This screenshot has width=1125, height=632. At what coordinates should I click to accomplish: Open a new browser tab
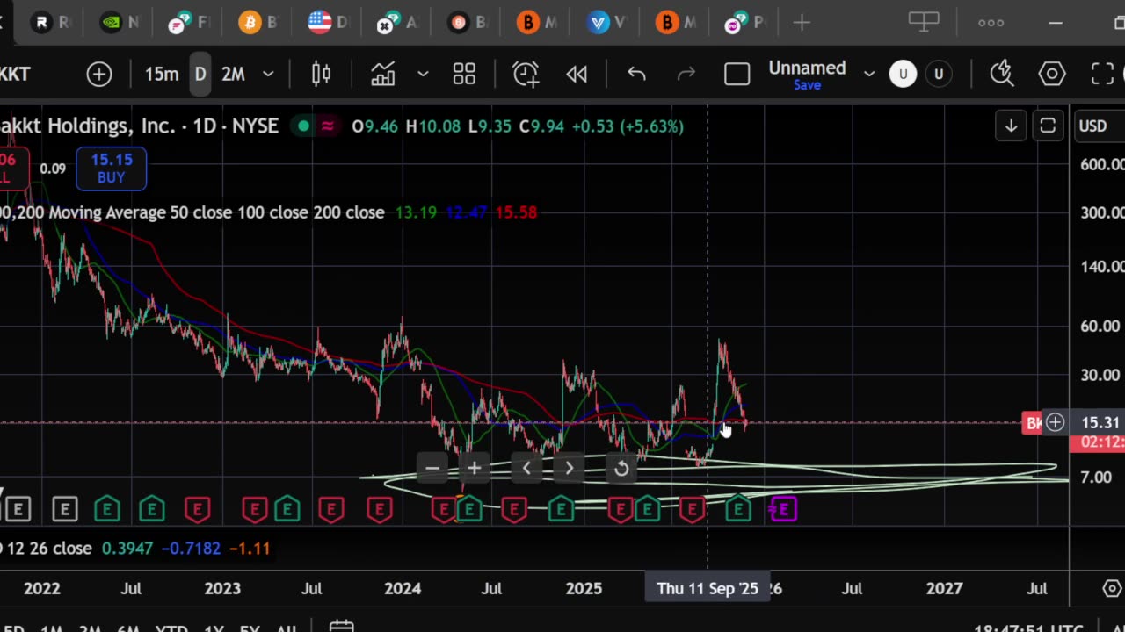802,23
